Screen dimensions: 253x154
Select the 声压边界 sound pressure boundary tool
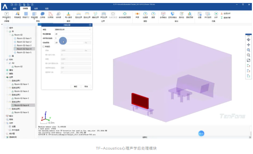(104, 14)
